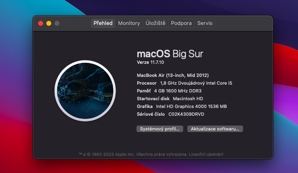
Task: Close the About This Mac window
Action: tap(41, 23)
